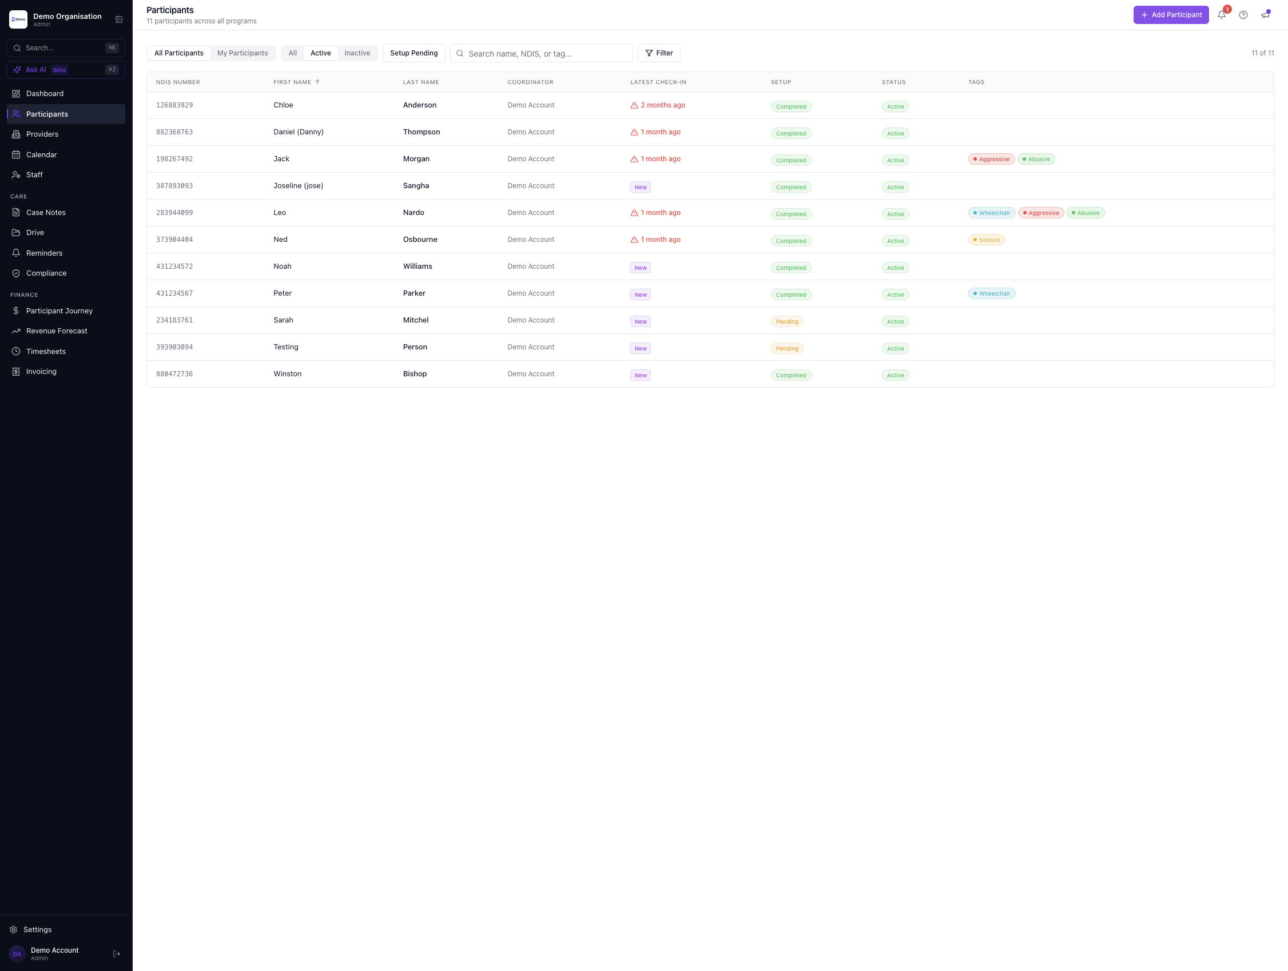Viewport: 1288px width, 971px height.
Task: Switch to All Participants view
Action: [x=179, y=53]
